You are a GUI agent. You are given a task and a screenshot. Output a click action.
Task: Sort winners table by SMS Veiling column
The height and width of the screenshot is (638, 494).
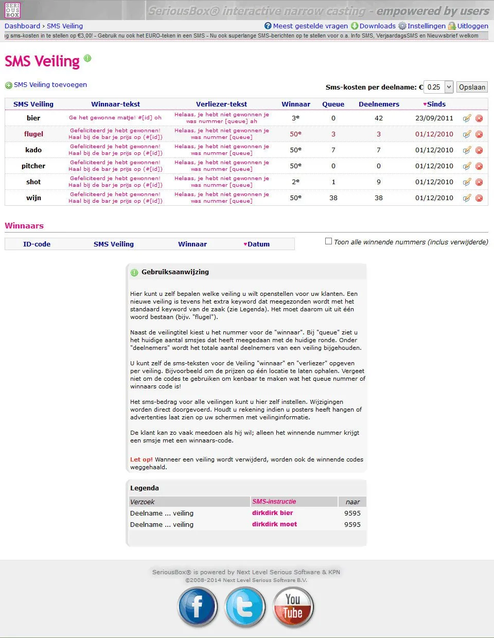(x=114, y=244)
